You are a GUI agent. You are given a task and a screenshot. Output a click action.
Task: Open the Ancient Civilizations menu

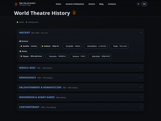pos(75,4)
